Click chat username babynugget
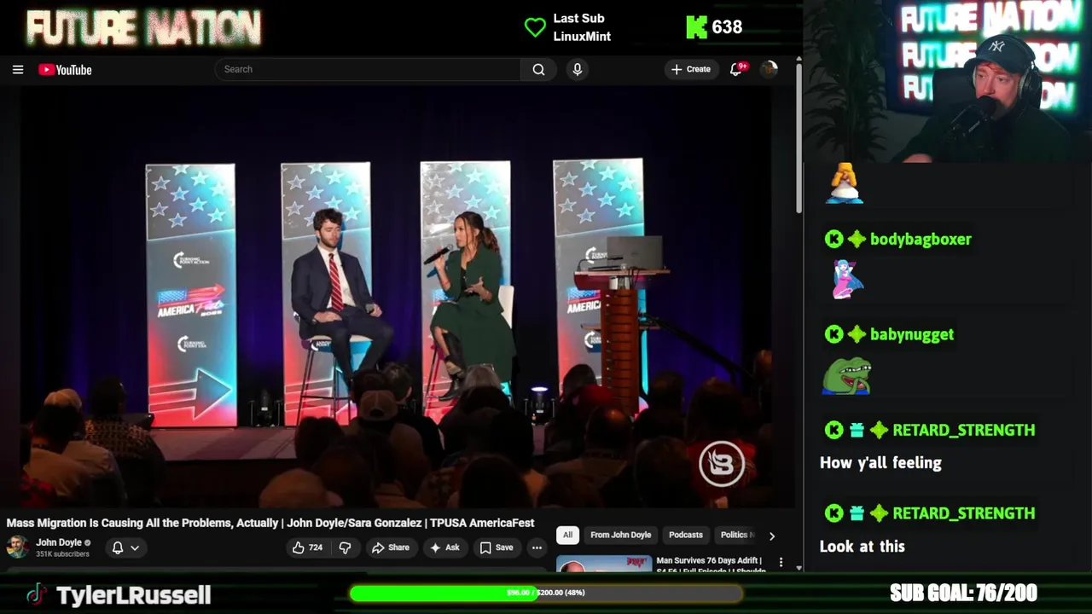The height and width of the screenshot is (614, 1092). [912, 334]
